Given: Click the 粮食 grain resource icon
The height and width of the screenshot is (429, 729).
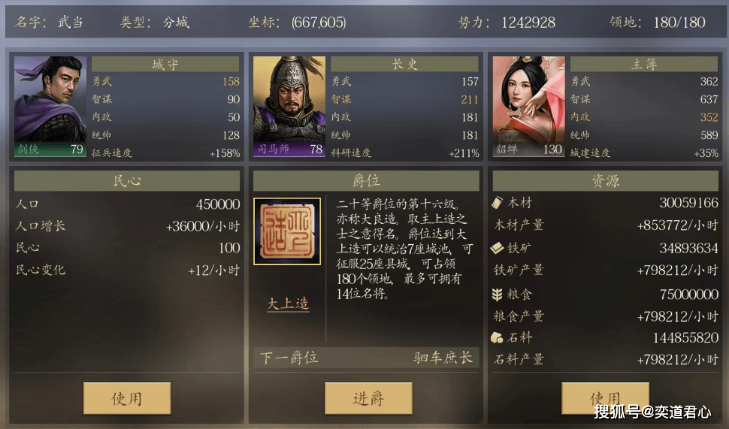Looking at the screenshot, I should [497, 295].
